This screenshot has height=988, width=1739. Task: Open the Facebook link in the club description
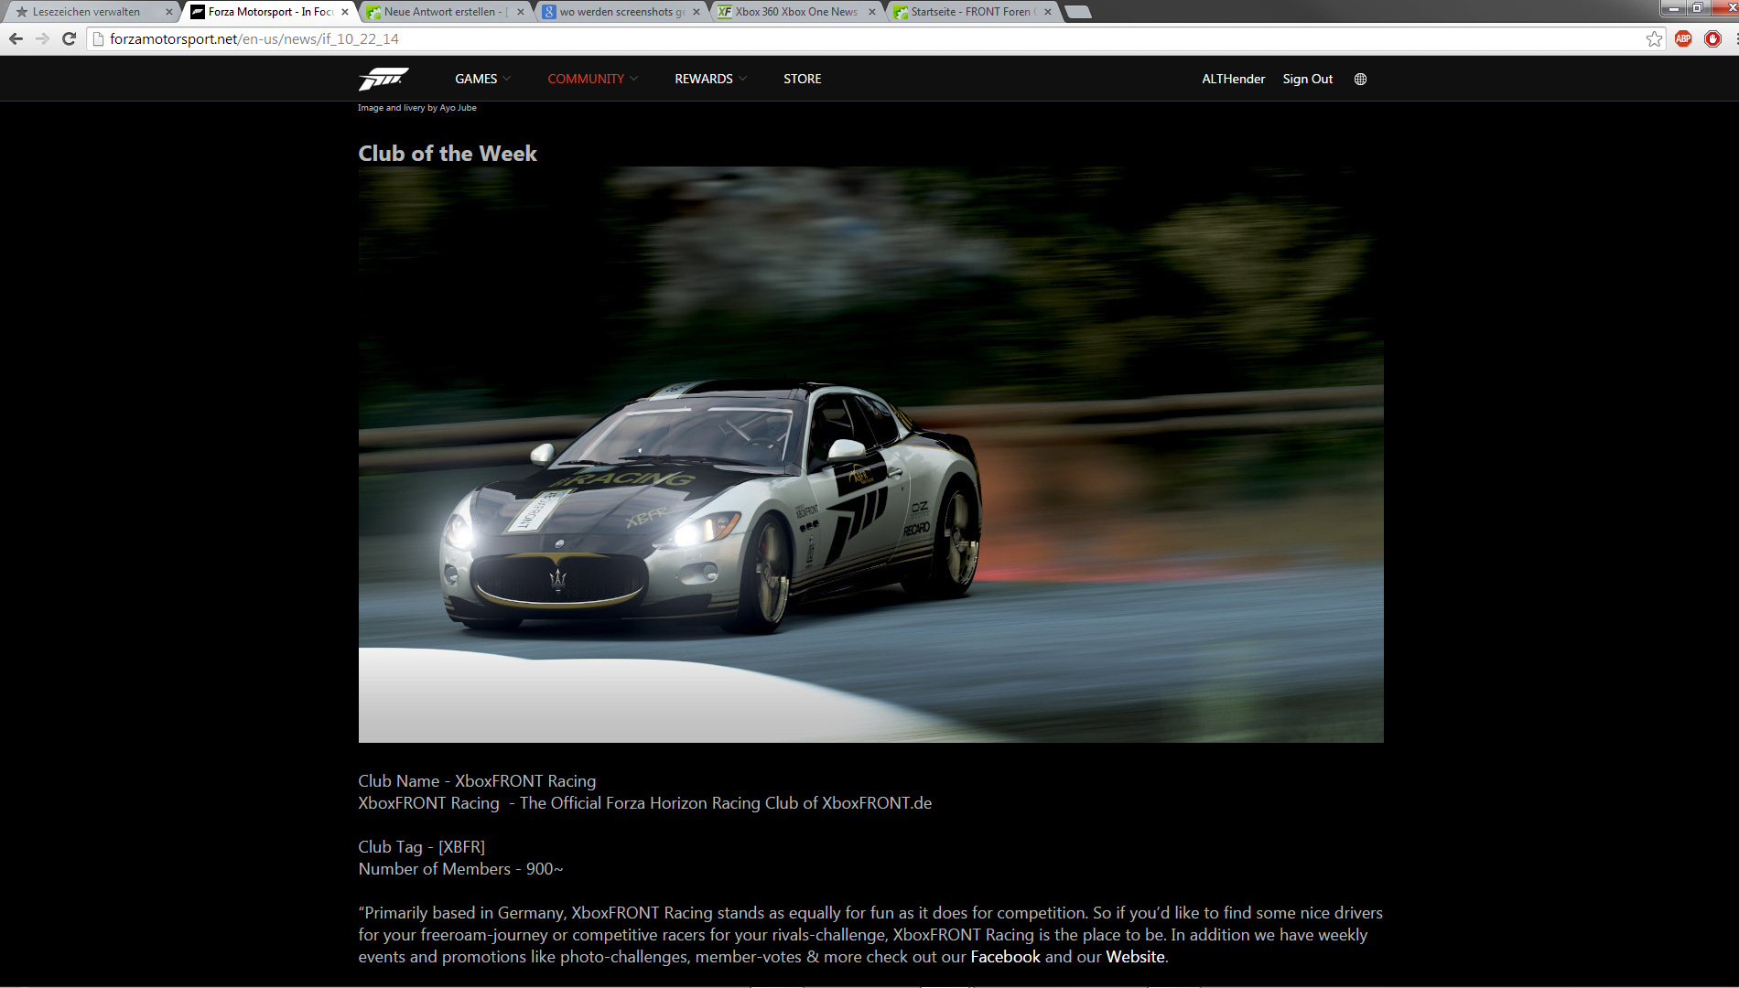pos(1005,957)
